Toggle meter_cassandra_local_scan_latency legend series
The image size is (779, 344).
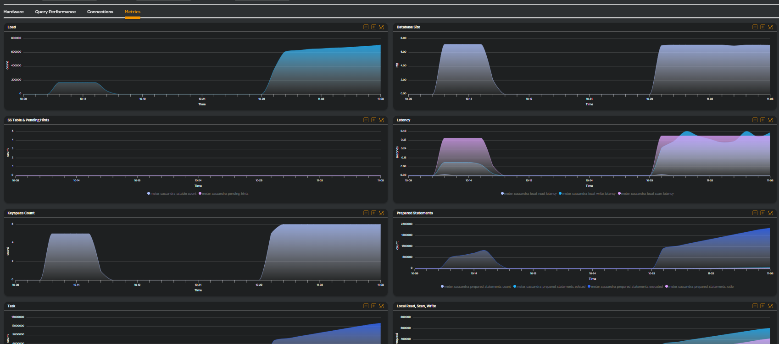(x=646, y=194)
